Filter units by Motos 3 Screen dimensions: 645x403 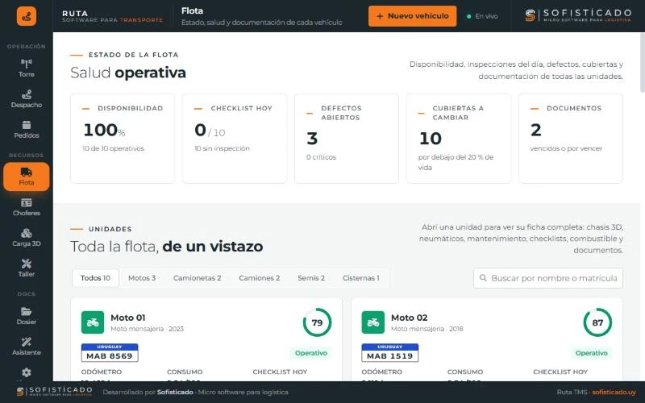point(142,278)
